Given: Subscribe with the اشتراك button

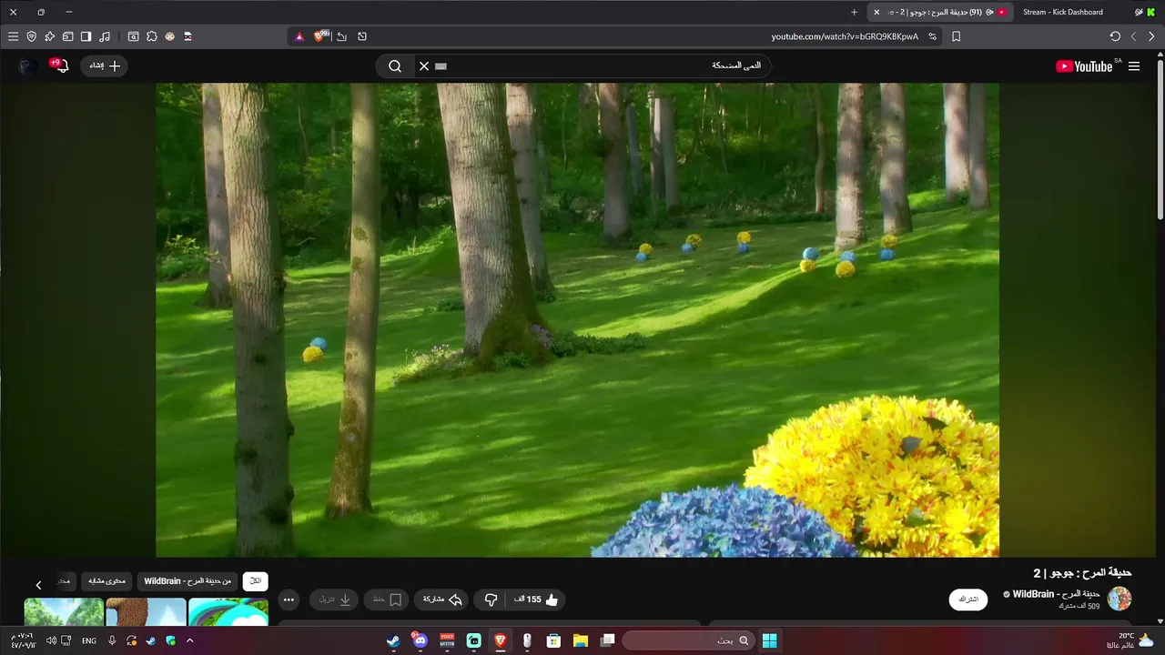Looking at the screenshot, I should click(968, 600).
